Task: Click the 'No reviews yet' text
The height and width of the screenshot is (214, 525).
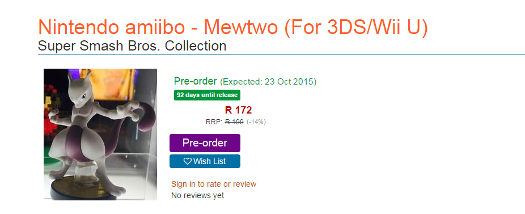Action: click(197, 195)
